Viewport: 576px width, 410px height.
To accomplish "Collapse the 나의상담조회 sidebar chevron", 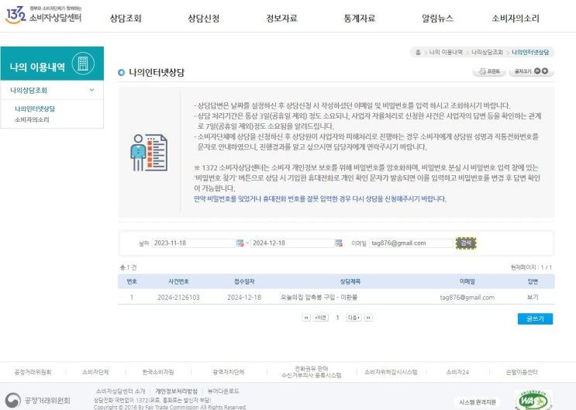I will [x=91, y=90].
